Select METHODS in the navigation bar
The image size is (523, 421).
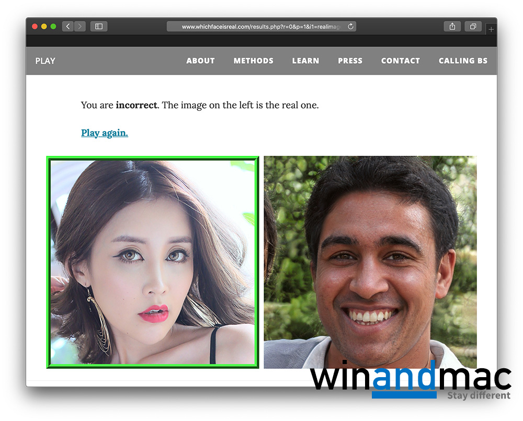(x=253, y=61)
